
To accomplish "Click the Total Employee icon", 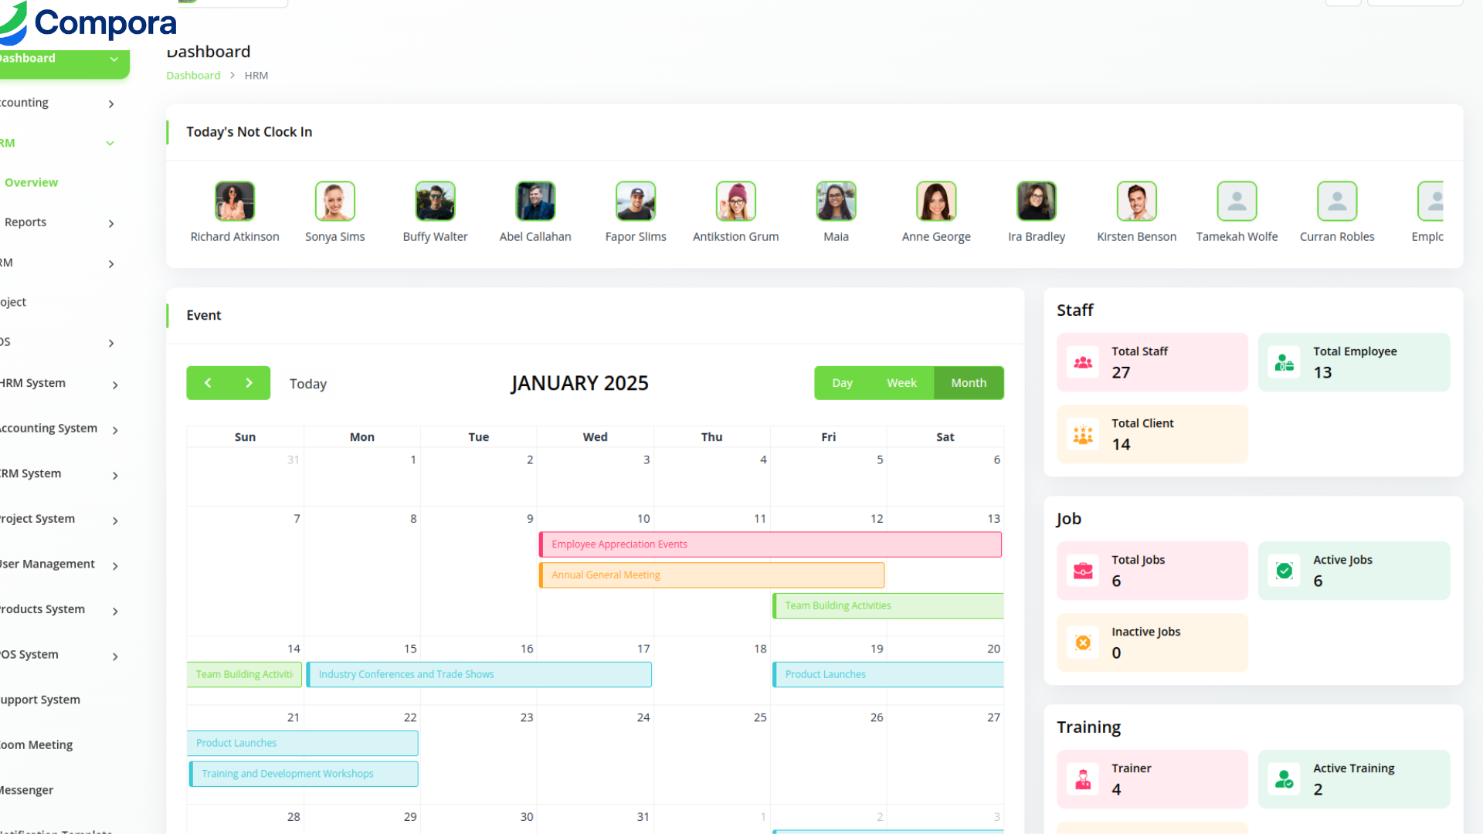I will 1284,362.
